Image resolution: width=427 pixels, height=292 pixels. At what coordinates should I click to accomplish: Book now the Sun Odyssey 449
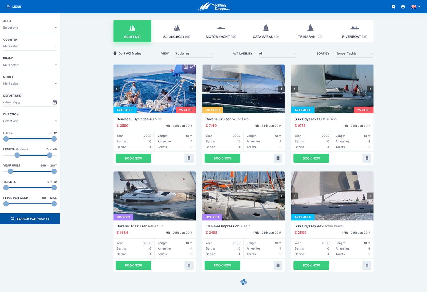pos(311,265)
